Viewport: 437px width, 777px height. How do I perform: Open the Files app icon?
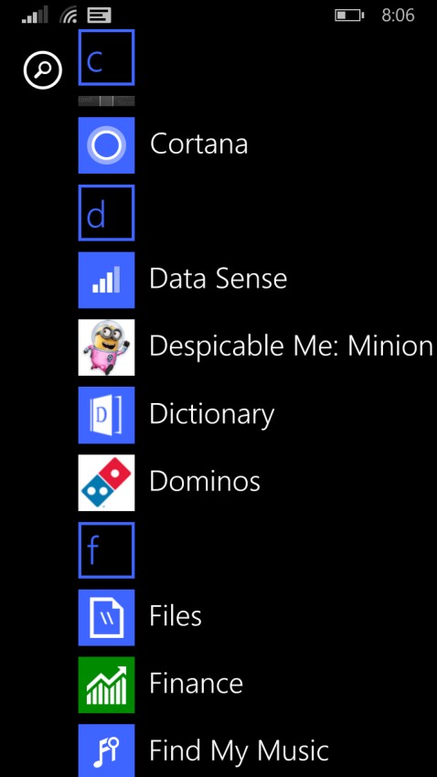pyautogui.click(x=107, y=617)
